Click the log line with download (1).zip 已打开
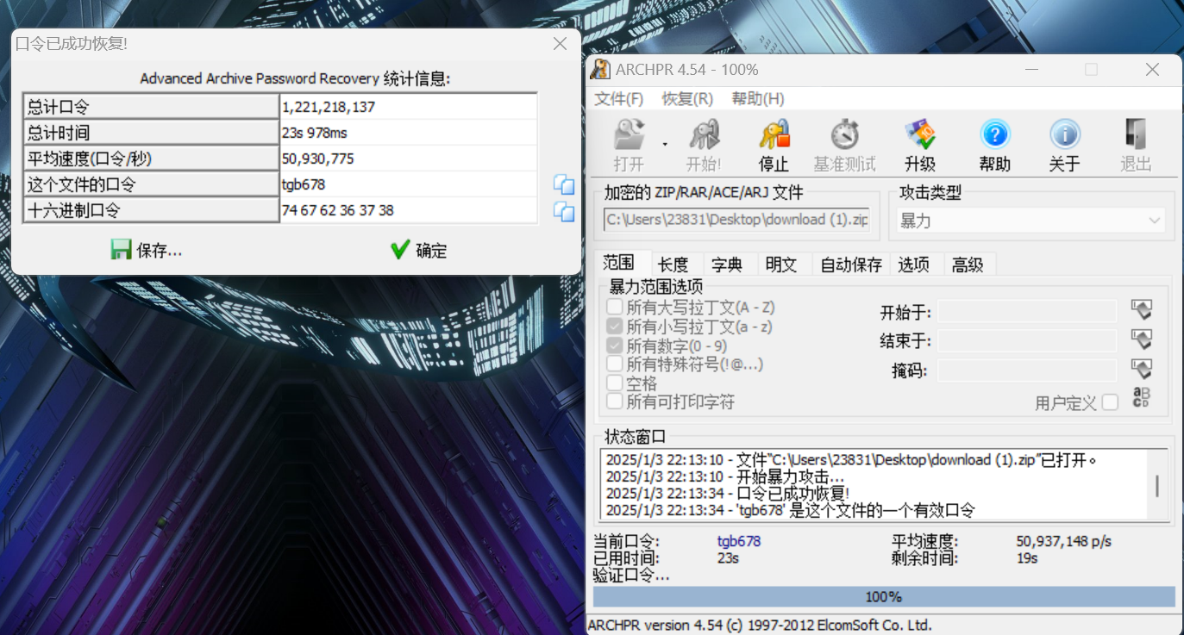 [850, 460]
